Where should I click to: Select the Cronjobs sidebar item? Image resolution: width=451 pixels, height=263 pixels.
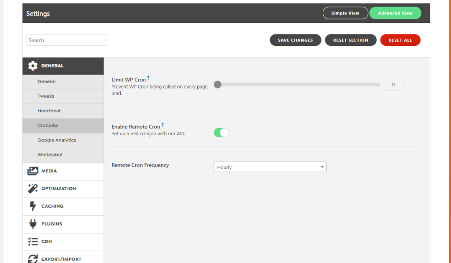tap(63, 126)
